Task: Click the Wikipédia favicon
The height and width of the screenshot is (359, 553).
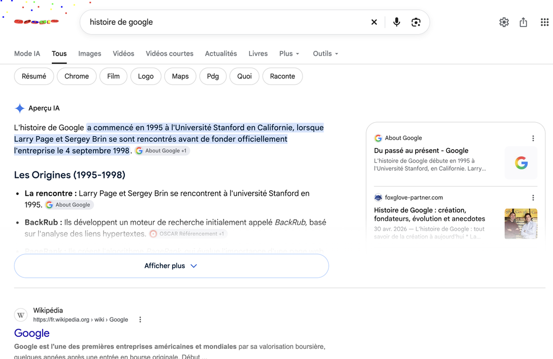Action: (21, 315)
